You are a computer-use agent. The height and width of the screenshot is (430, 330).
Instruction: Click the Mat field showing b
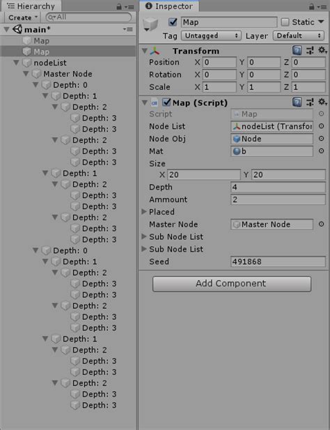click(x=272, y=151)
